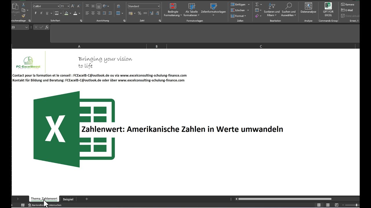Image resolution: width=371 pixels, height=208 pixels.
Task: Select column B header
Action: click(x=157, y=46)
